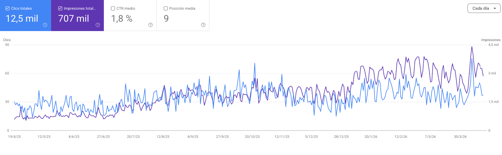Click the Clics axis title
This screenshot has width=502, height=155.
7,40
